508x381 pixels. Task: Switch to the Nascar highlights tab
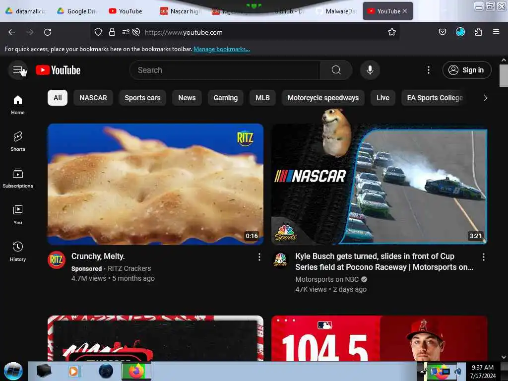(181, 11)
